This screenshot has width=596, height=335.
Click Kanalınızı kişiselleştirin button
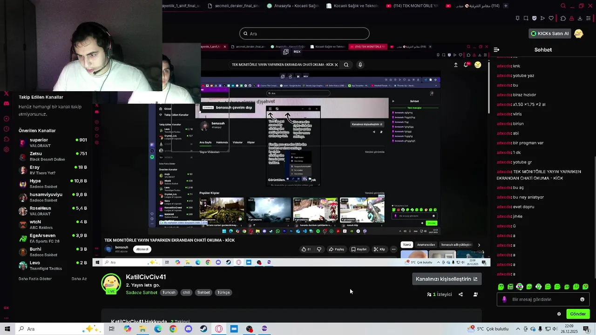point(447,279)
